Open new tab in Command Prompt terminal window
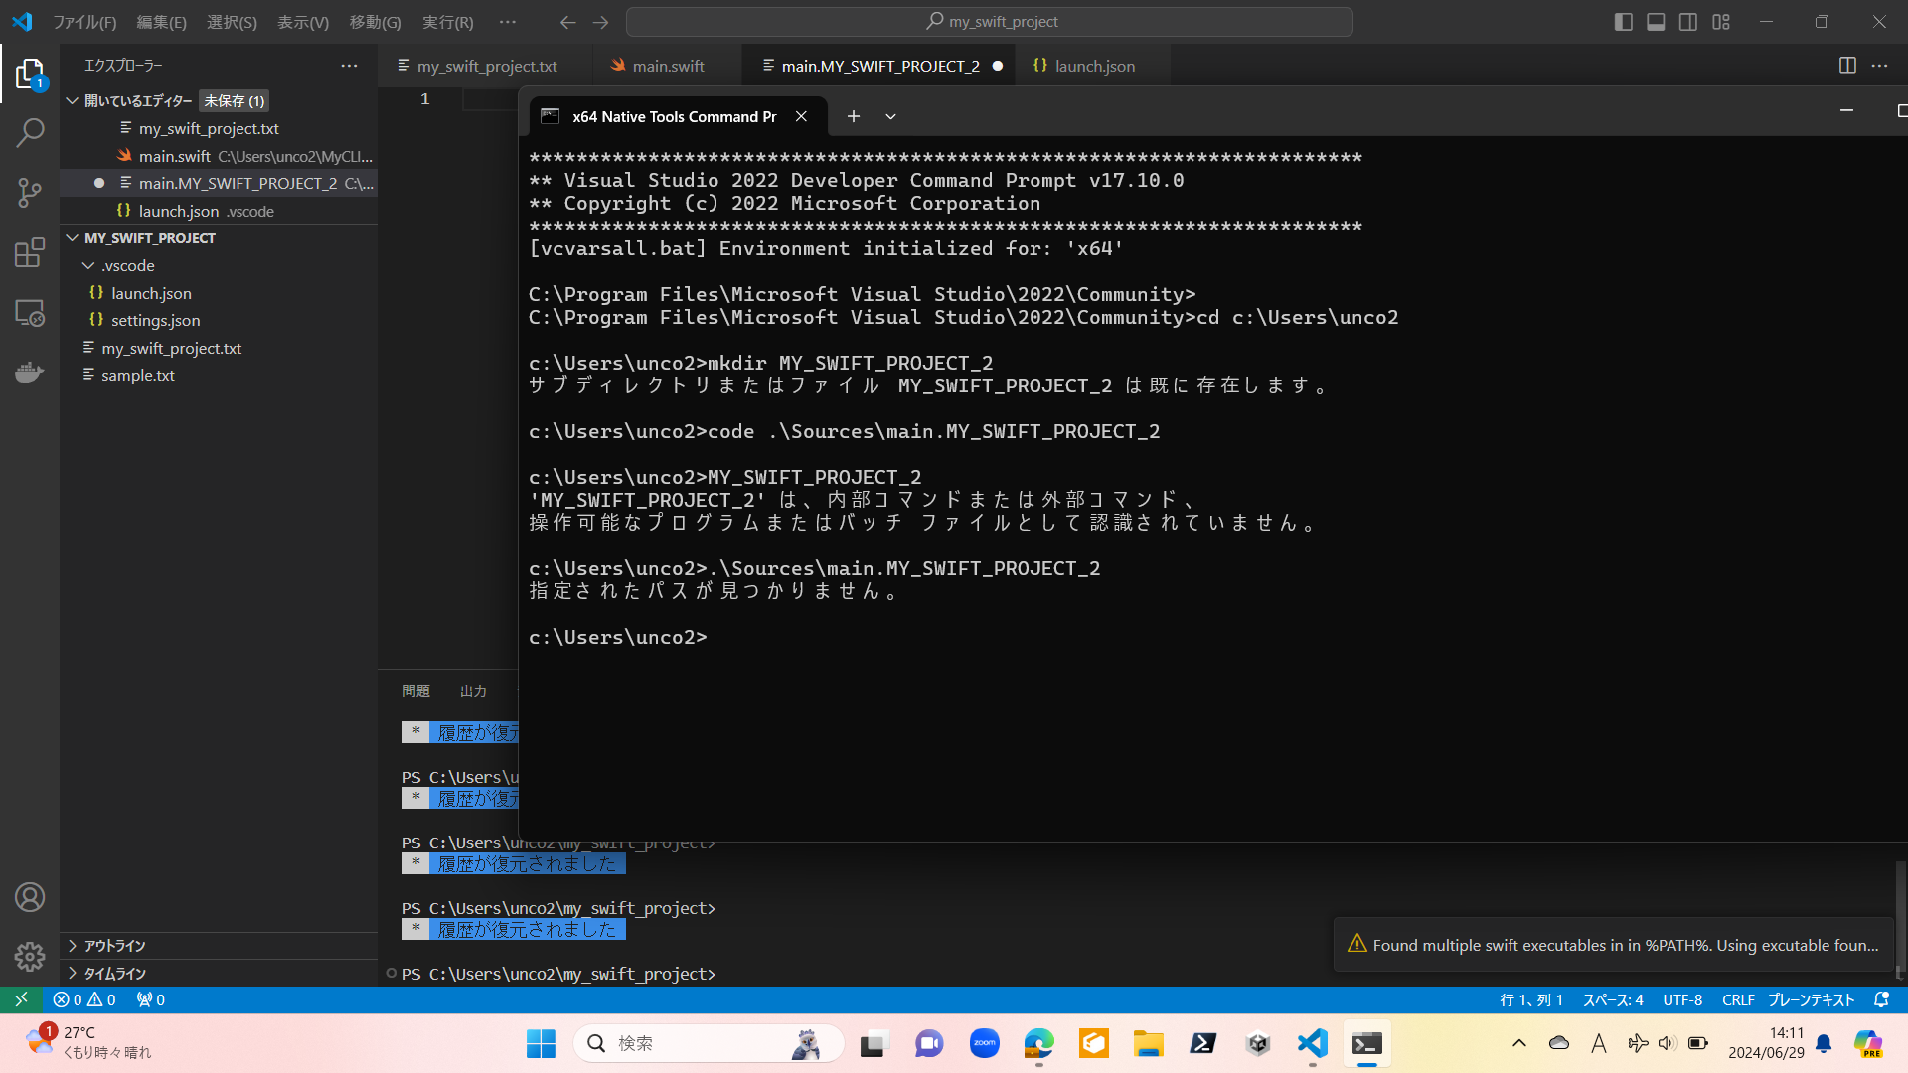The width and height of the screenshot is (1908, 1073). [x=853, y=116]
